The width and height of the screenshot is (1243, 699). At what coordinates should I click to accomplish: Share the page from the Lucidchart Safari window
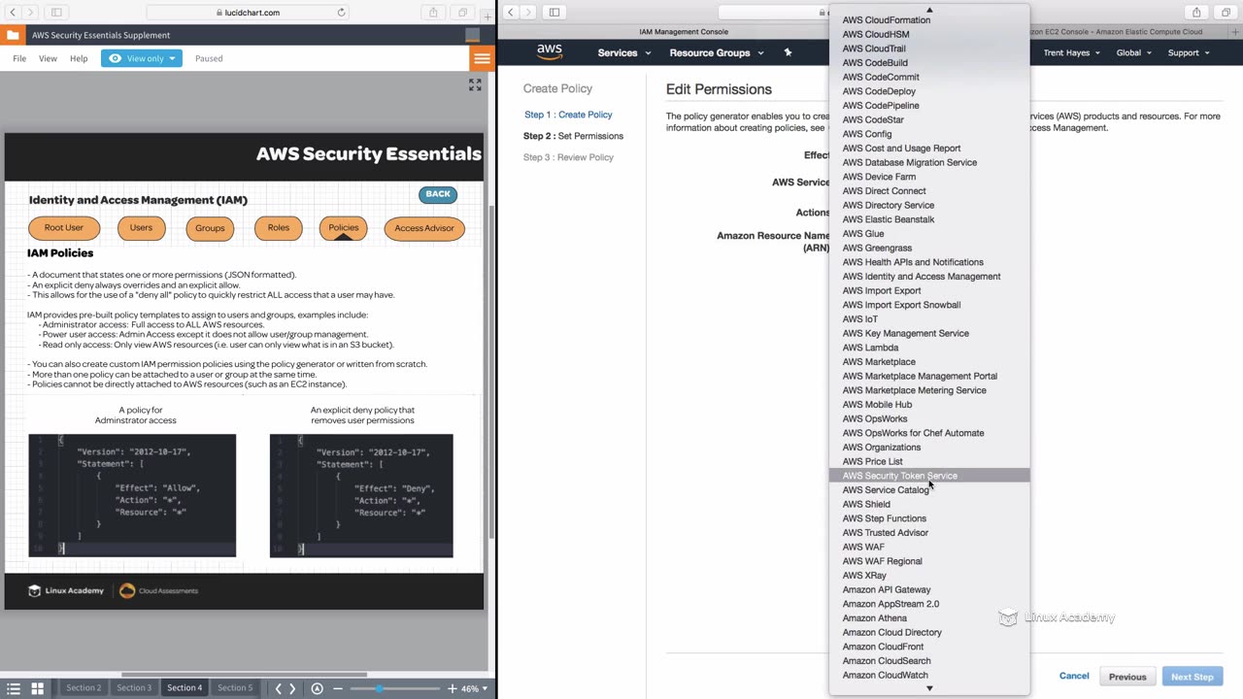[433, 13]
